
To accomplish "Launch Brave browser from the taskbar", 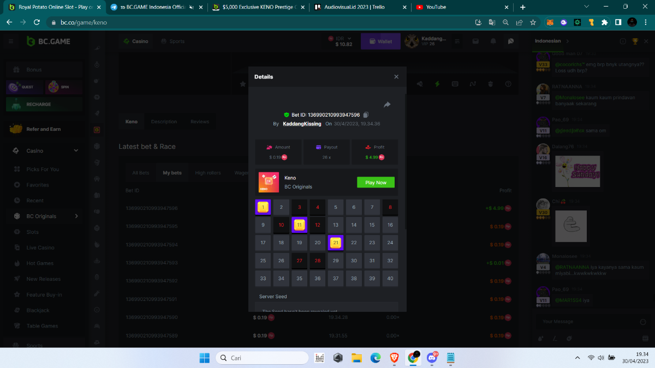I will pyautogui.click(x=394, y=358).
